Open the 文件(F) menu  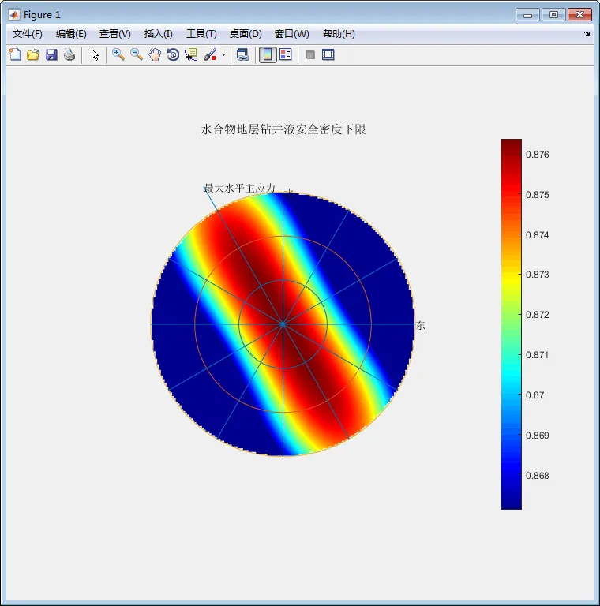click(28, 34)
